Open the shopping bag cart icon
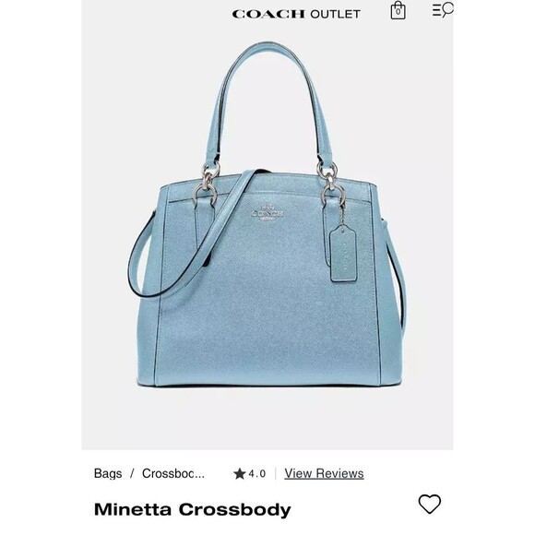The image size is (535, 535). tap(398, 10)
